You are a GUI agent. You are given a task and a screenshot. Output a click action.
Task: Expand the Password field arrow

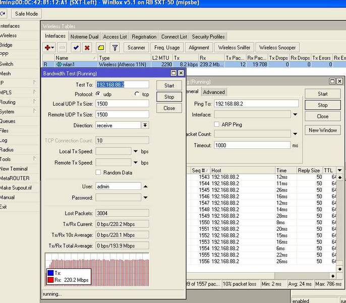(145, 197)
